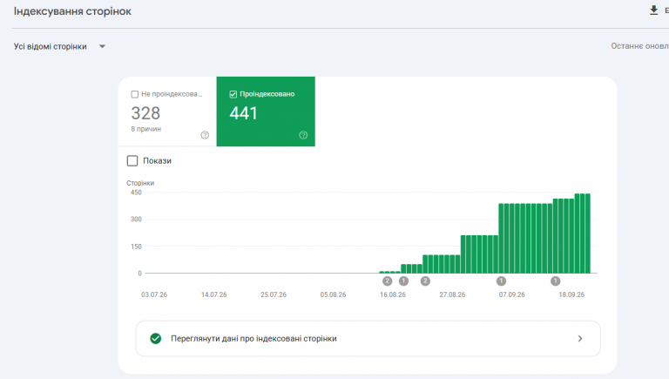Click the 150 y-axis value
The width and height of the screenshot is (669, 379).
click(x=136, y=247)
